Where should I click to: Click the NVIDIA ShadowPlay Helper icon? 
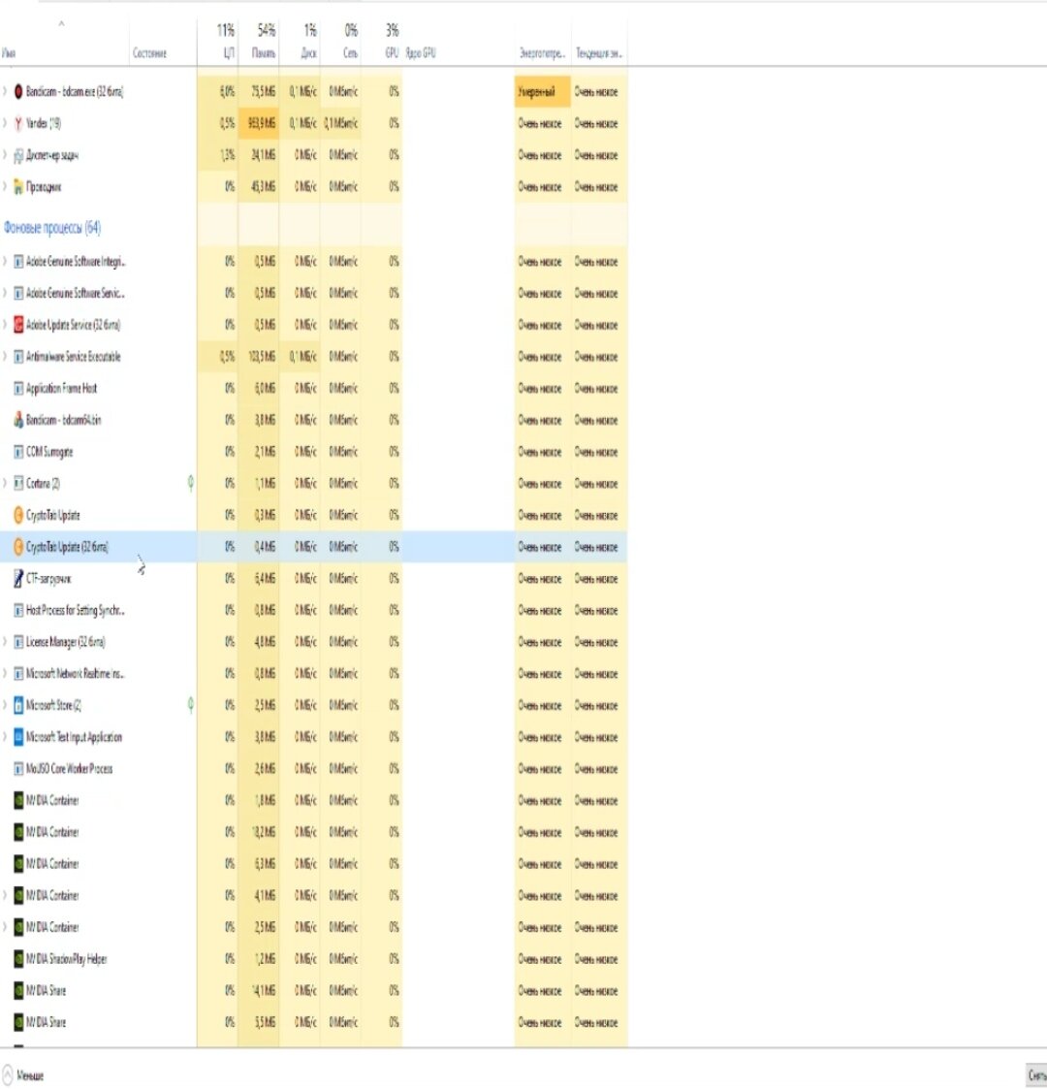click(x=18, y=959)
